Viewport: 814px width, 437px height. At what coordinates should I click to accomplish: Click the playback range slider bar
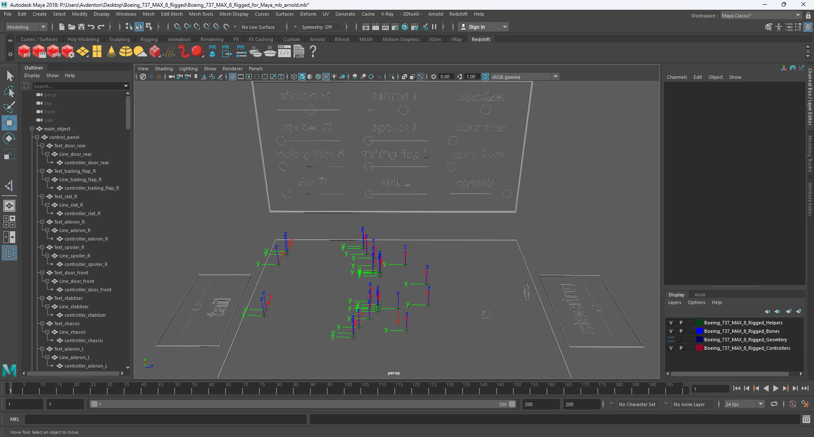(303, 404)
